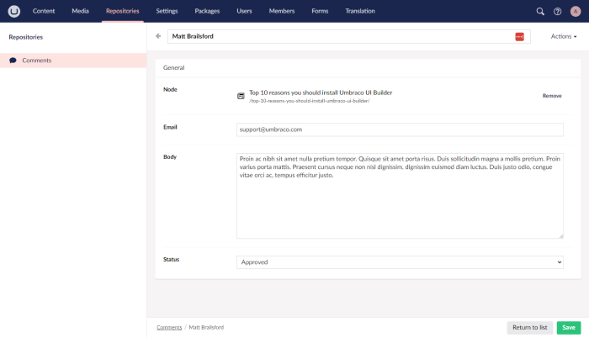Open the help question mark icon
This screenshot has width=589, height=338.
click(557, 11)
